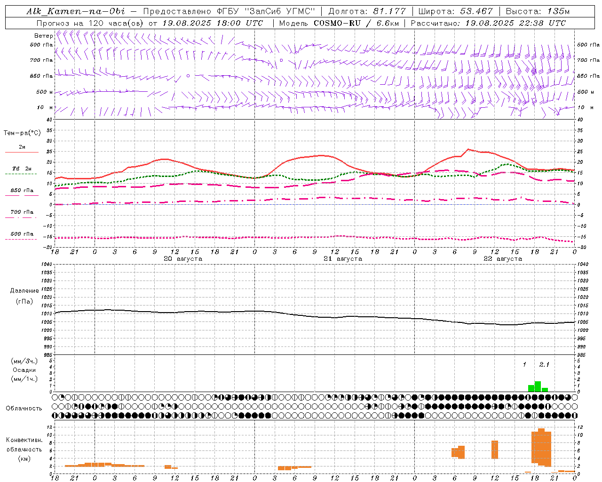Viewport: 602px width, 482px height.
Task: Click the dotted magenta line sample under legend 500 гПа
Action: tap(21, 239)
